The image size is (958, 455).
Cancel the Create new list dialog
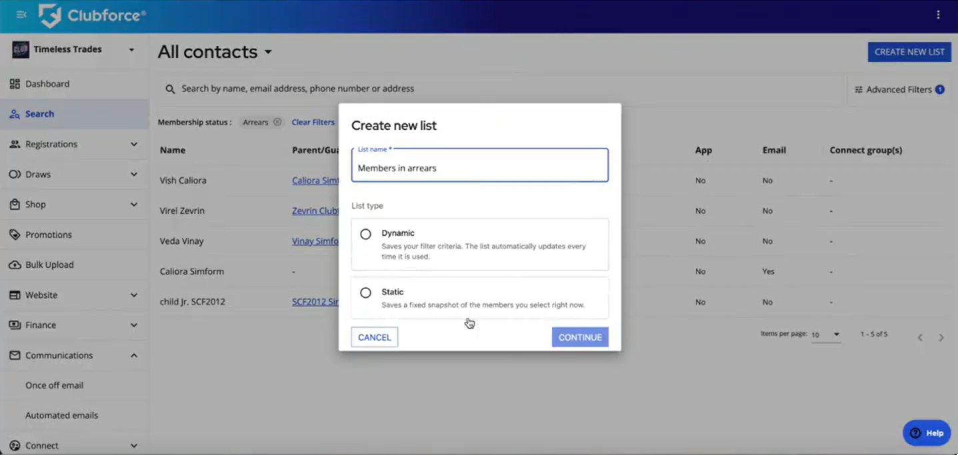(374, 337)
